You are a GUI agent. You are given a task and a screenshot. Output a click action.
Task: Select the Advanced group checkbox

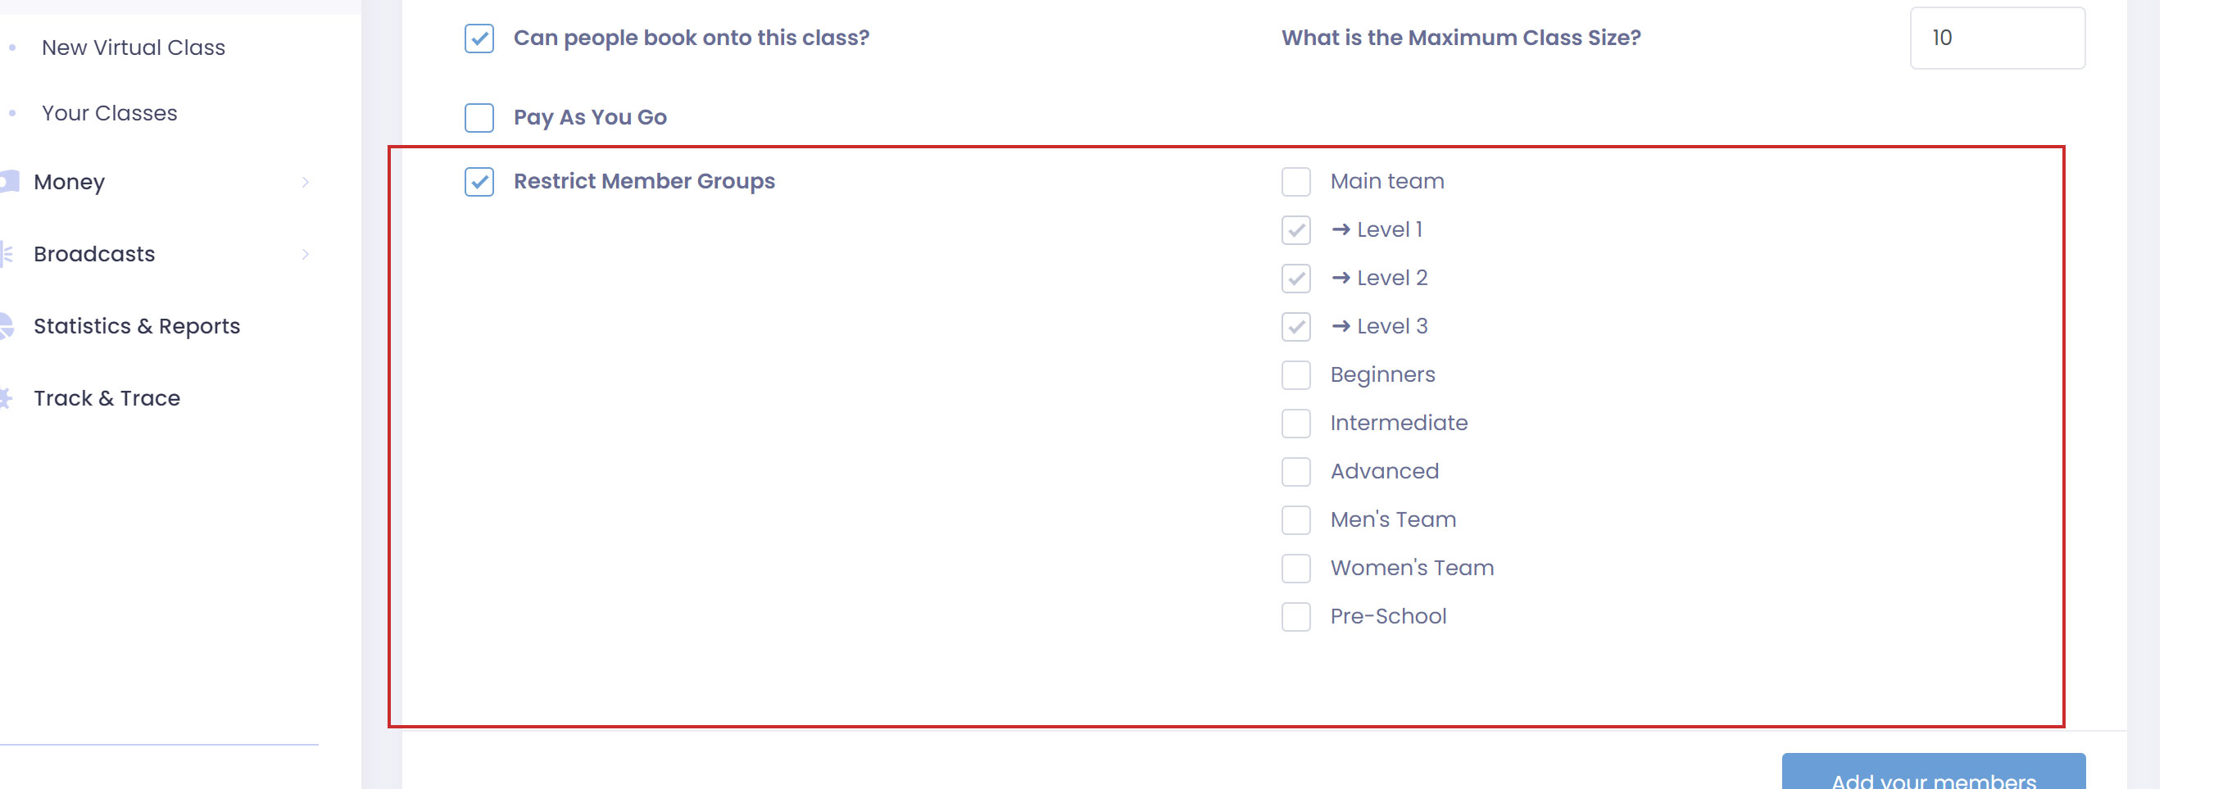click(1295, 472)
